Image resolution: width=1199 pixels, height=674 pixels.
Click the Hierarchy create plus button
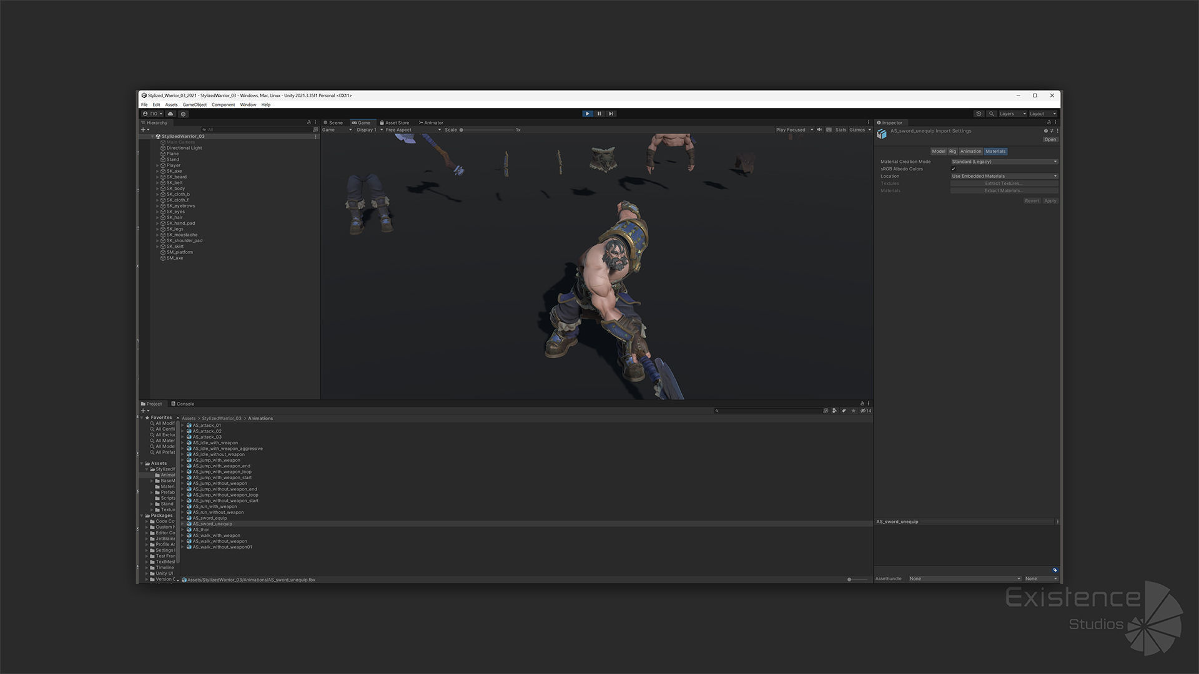pyautogui.click(x=144, y=130)
